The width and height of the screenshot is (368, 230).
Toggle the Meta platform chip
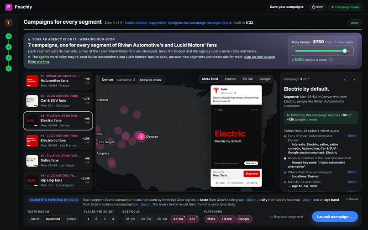pos(211,219)
